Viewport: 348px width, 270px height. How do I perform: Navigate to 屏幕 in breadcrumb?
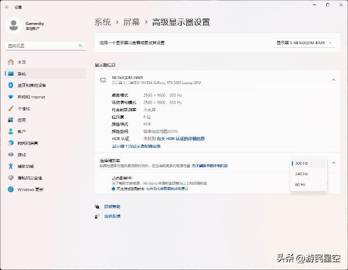pyautogui.click(x=131, y=22)
